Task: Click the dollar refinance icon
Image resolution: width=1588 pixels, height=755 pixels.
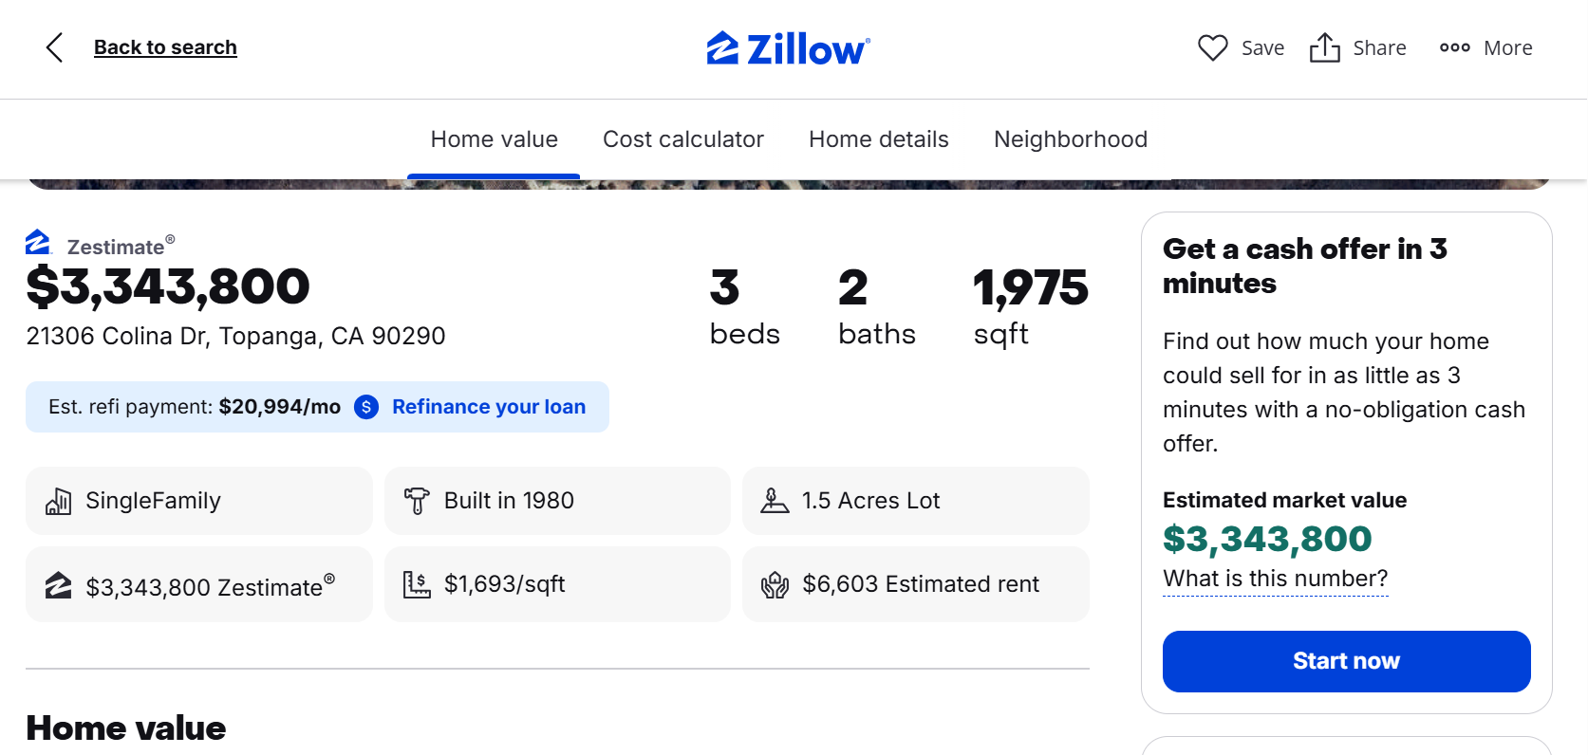Action: coord(366,407)
